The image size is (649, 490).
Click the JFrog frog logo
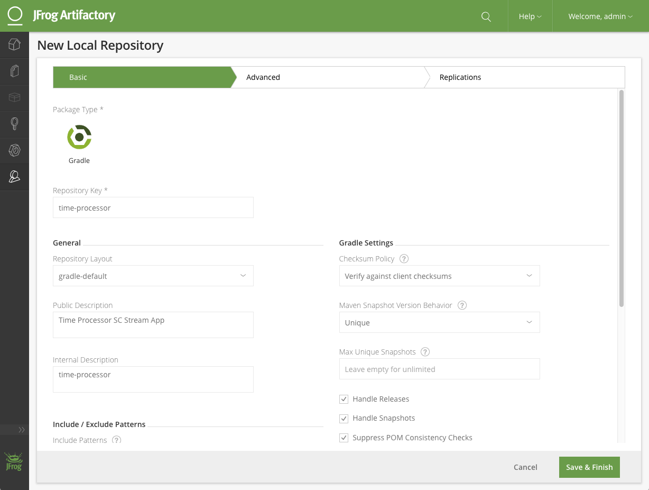14,462
